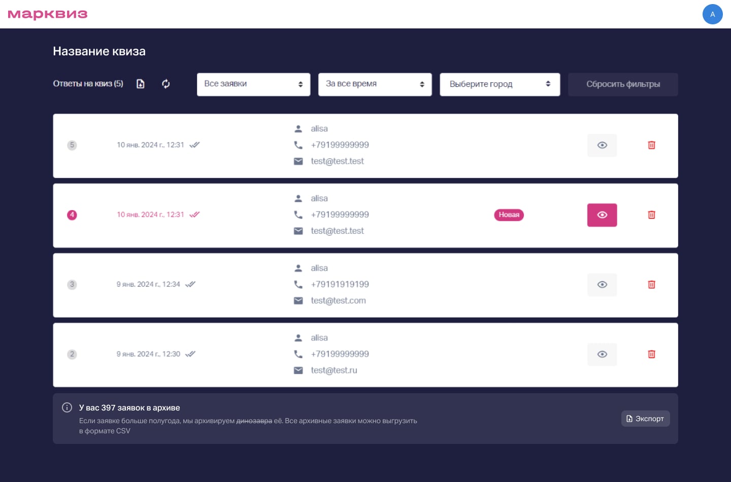Image resolution: width=731 pixels, height=482 pixels.
Task: Click the person icon beside alisa in top row
Action: coord(298,128)
